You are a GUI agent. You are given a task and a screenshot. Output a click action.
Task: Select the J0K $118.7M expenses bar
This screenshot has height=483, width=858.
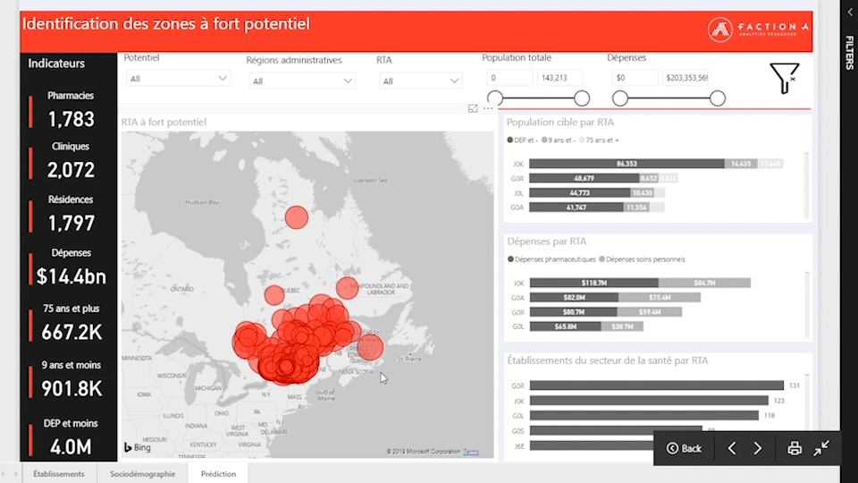coord(593,284)
